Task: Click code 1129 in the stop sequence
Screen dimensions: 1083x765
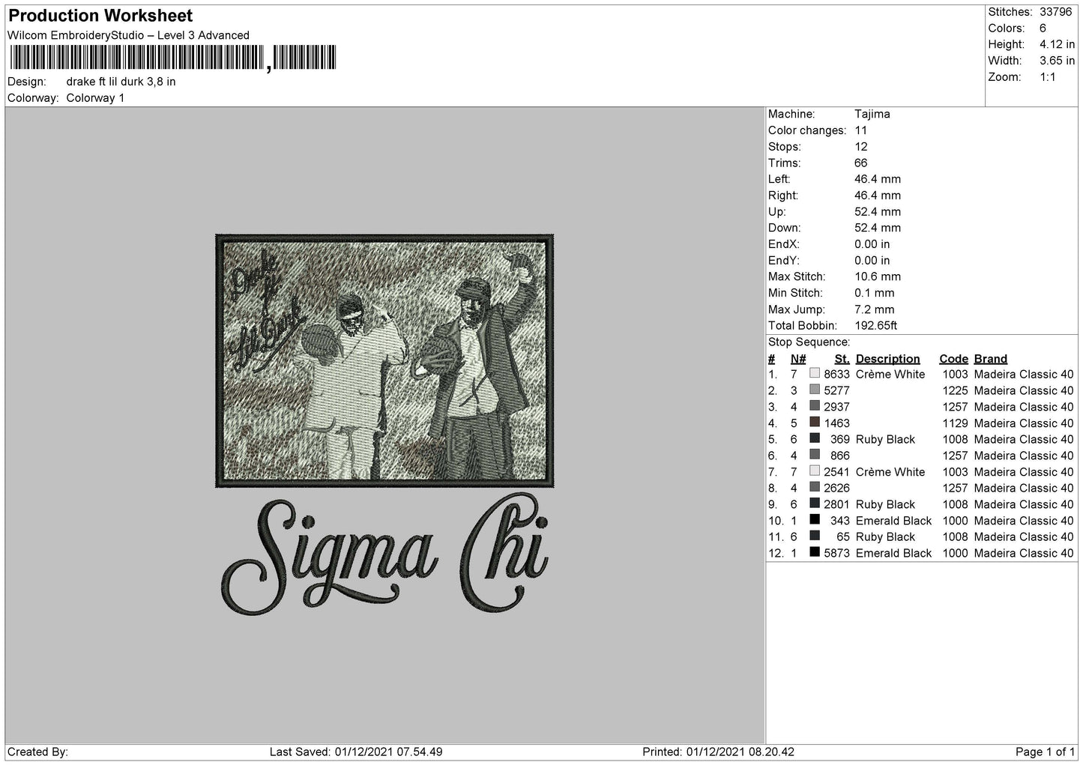Action: pos(955,423)
